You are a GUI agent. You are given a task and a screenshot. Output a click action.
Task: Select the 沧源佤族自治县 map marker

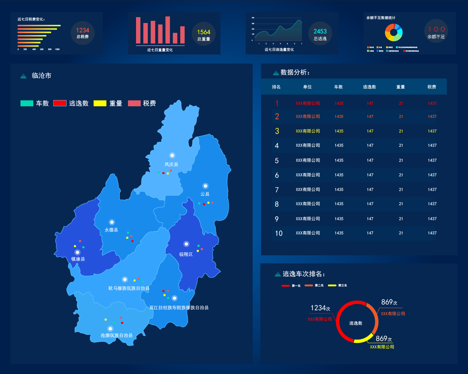point(110,329)
